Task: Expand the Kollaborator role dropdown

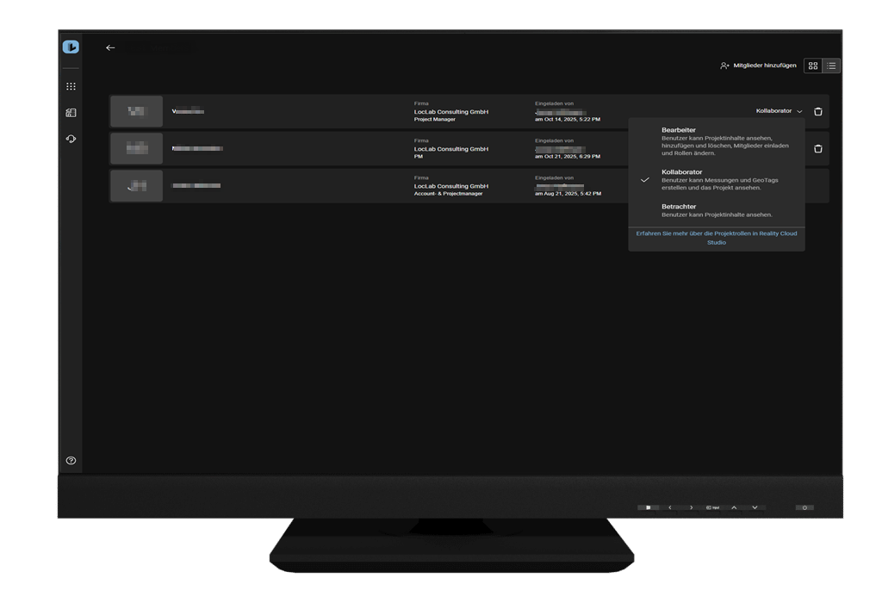Action: (x=779, y=111)
